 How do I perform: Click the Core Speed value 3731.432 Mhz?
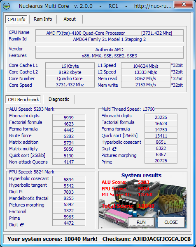pos(70,85)
